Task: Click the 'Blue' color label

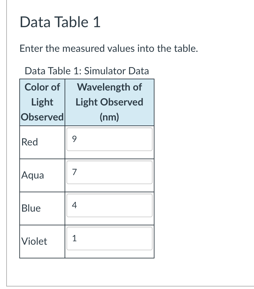Action: (x=31, y=208)
